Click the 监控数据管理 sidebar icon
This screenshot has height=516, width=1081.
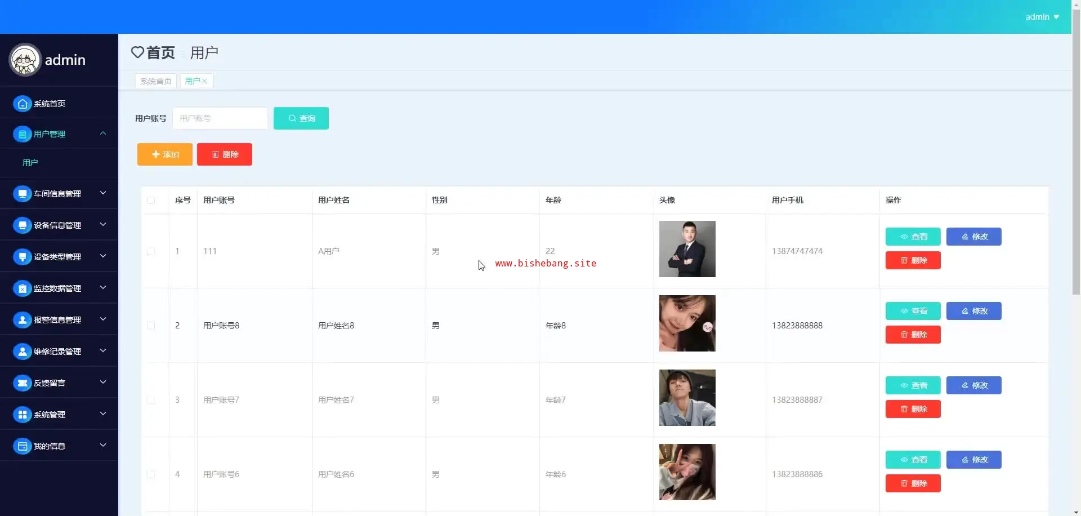click(22, 288)
